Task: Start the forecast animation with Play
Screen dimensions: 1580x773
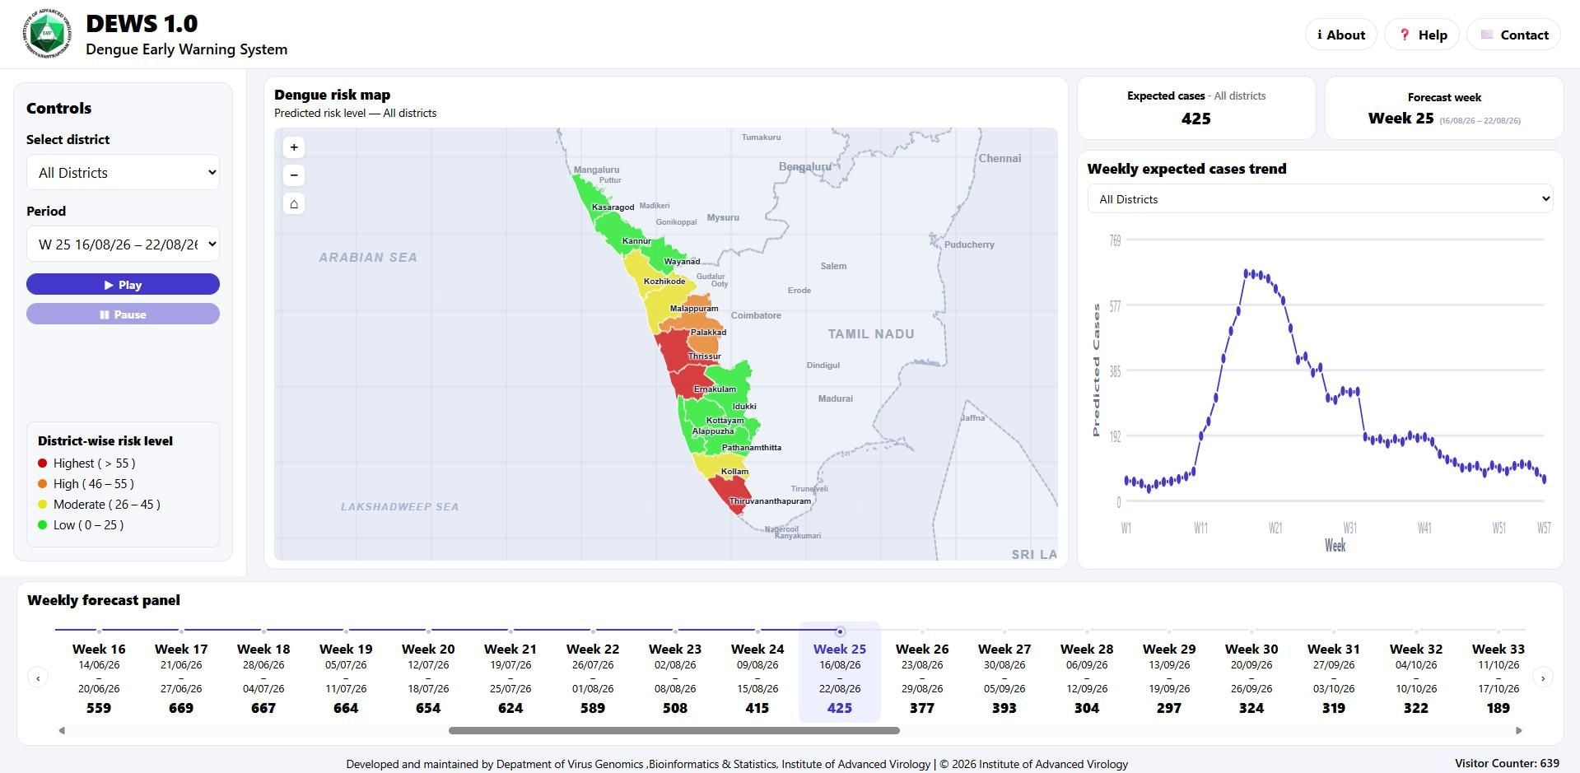Action: click(123, 284)
